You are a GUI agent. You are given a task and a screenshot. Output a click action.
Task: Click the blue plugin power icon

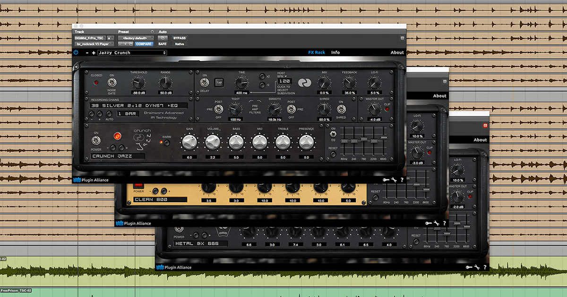pos(76,52)
